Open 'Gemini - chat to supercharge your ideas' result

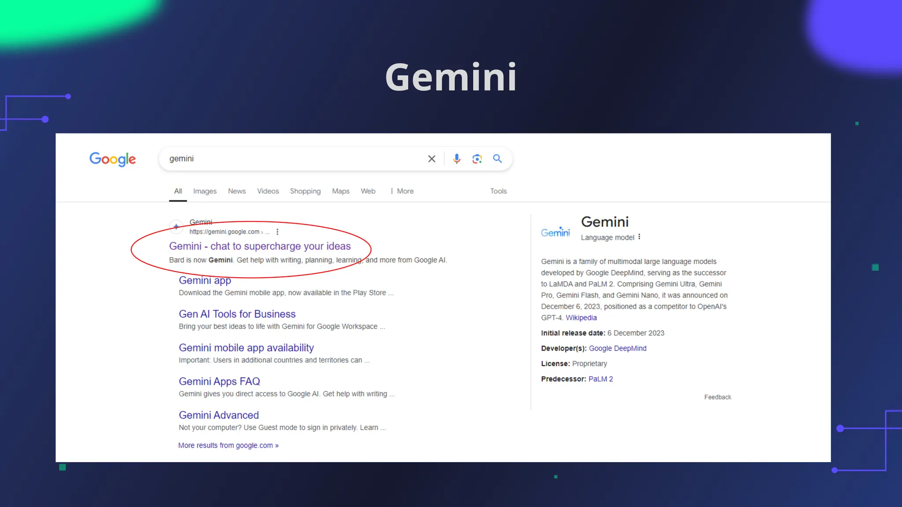pos(260,246)
